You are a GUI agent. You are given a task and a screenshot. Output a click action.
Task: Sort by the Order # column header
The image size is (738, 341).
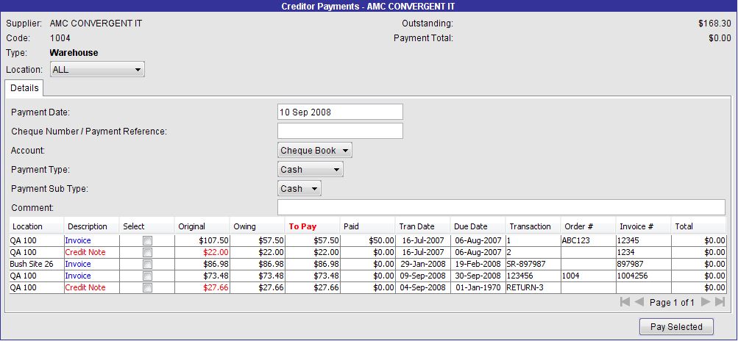pos(589,226)
